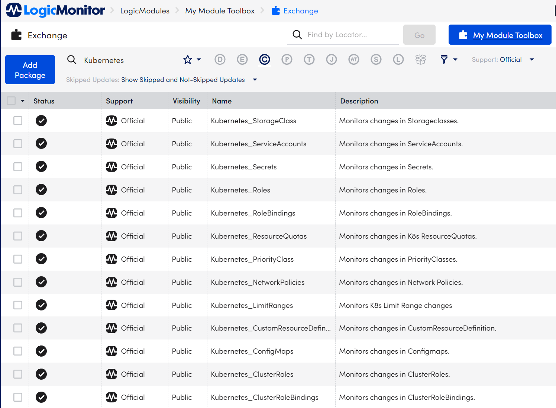Select the E module type filter icon
Image resolution: width=556 pixels, height=408 pixels.
tap(242, 60)
